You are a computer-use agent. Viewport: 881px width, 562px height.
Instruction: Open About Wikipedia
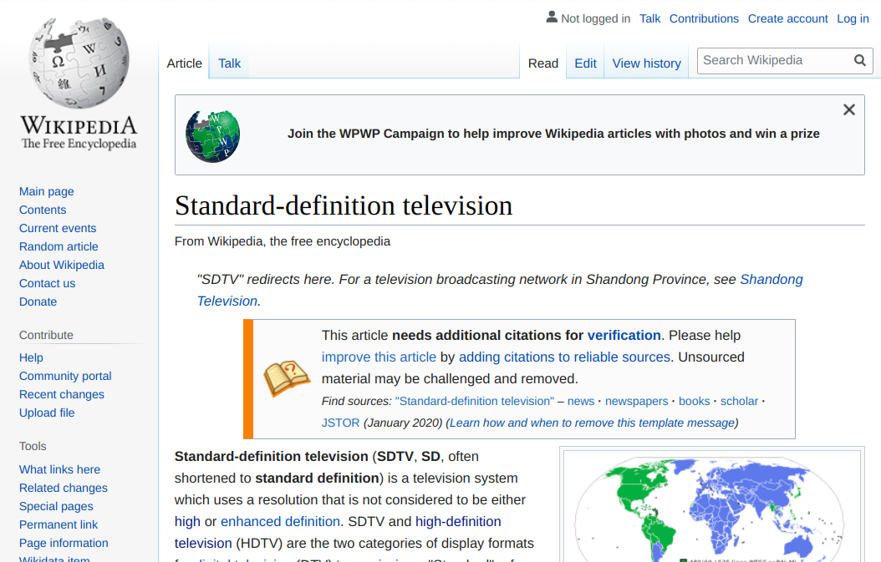(x=62, y=265)
